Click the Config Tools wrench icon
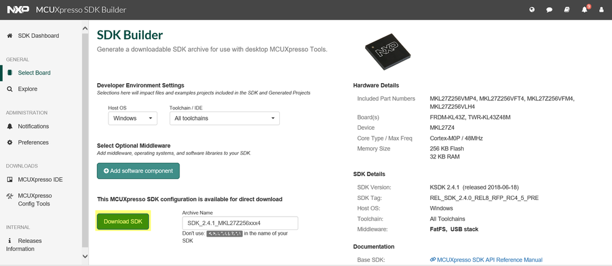This screenshot has height=266, width=612. coord(10,196)
